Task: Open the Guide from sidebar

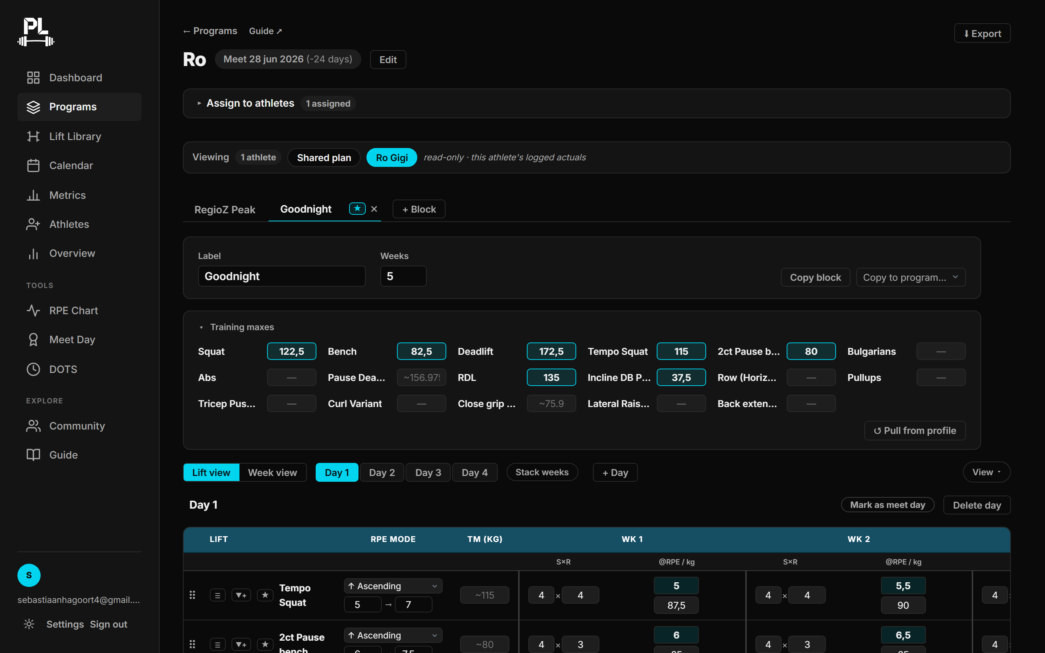Action: (79, 455)
